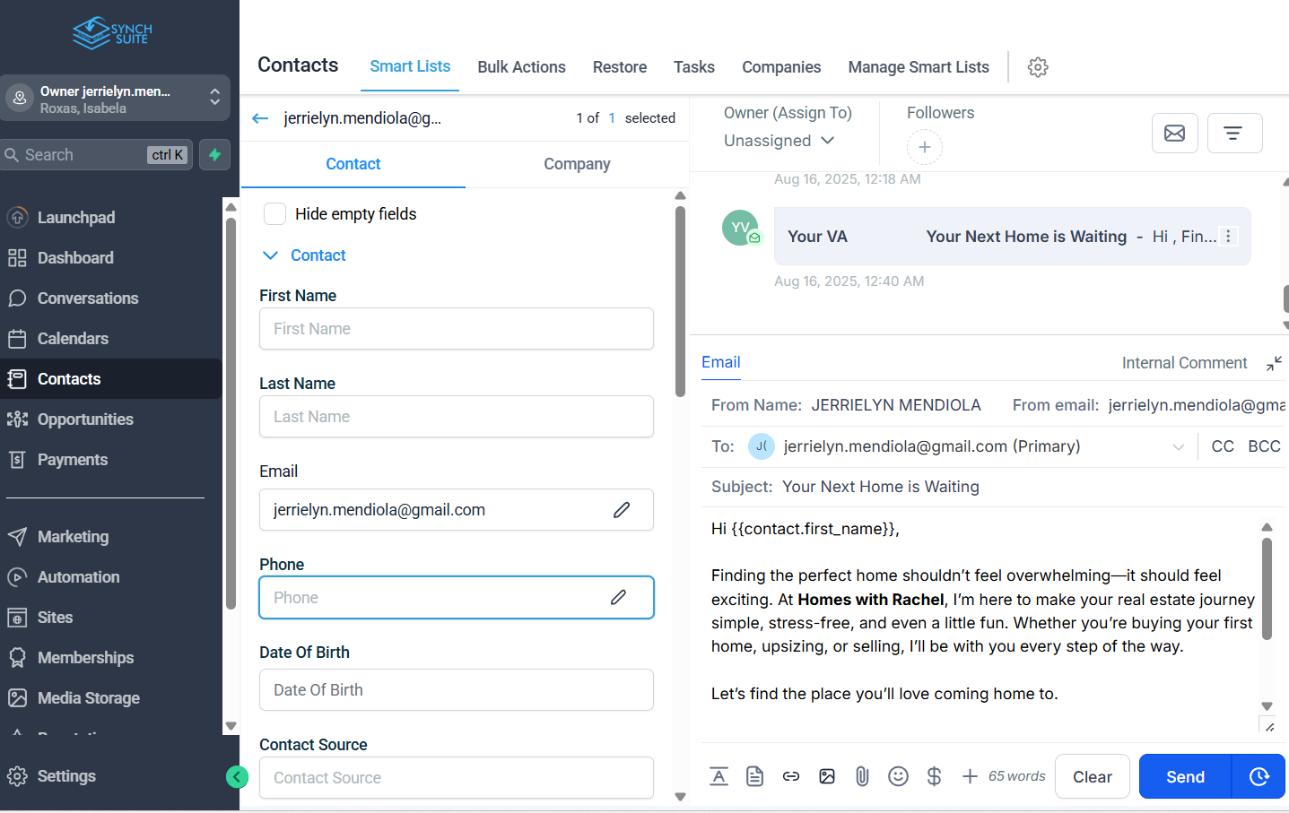The image size is (1289, 813).
Task: Insert a link using the link icon
Action: (790, 776)
